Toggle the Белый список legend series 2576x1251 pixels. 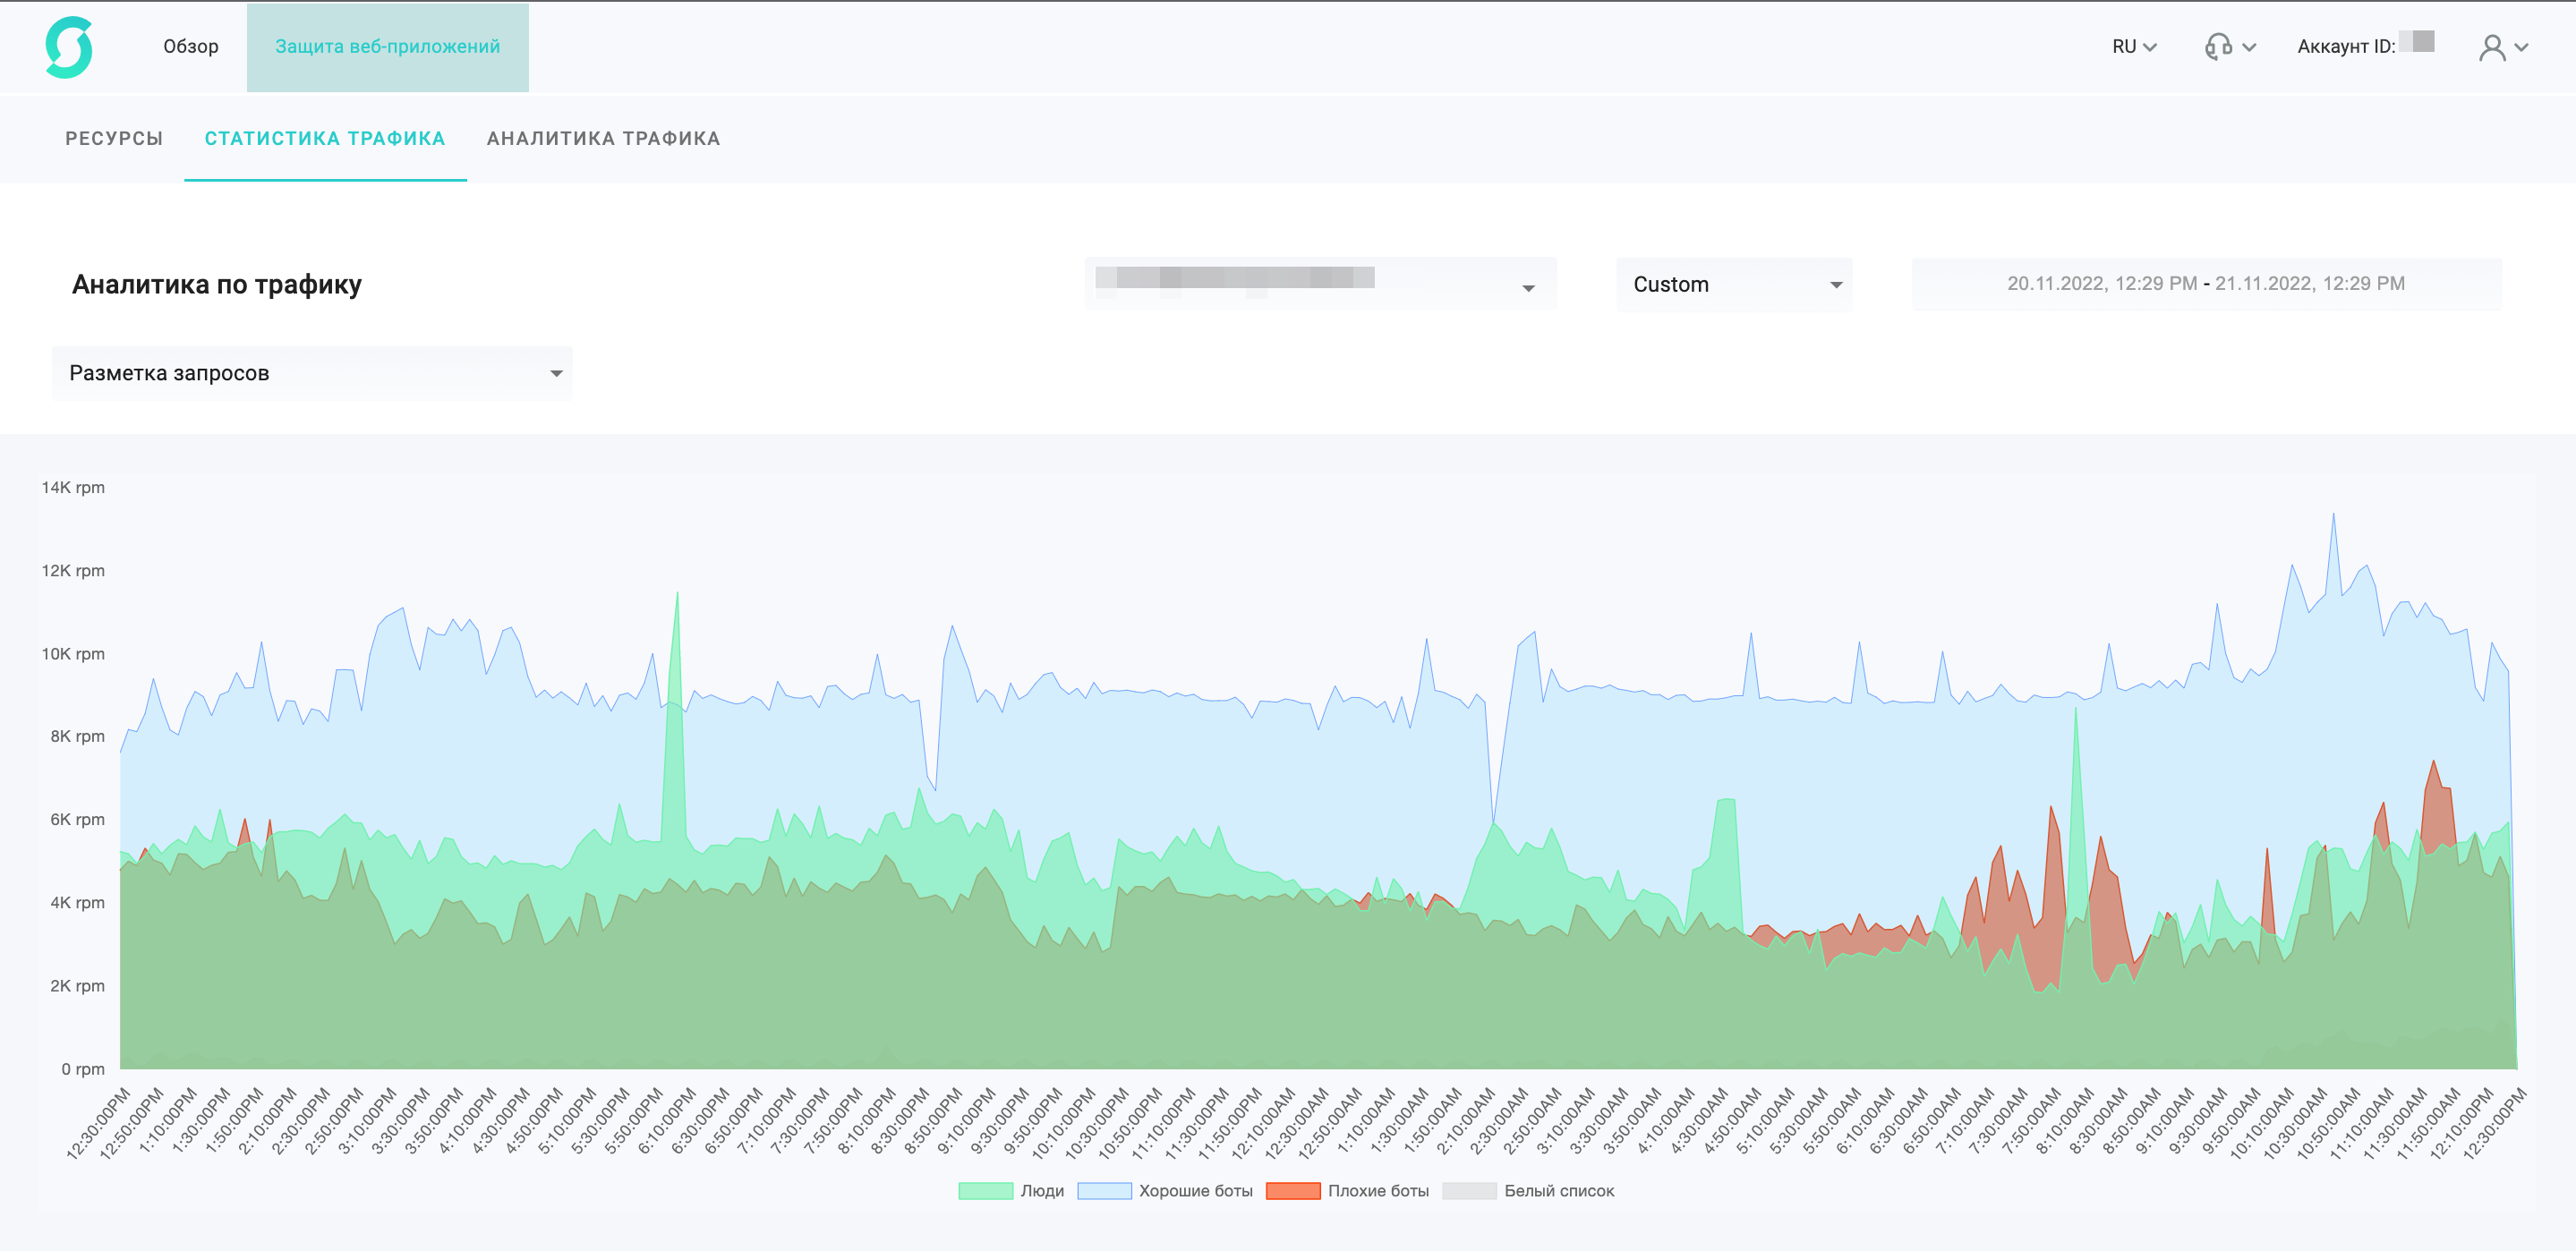tap(1558, 1191)
